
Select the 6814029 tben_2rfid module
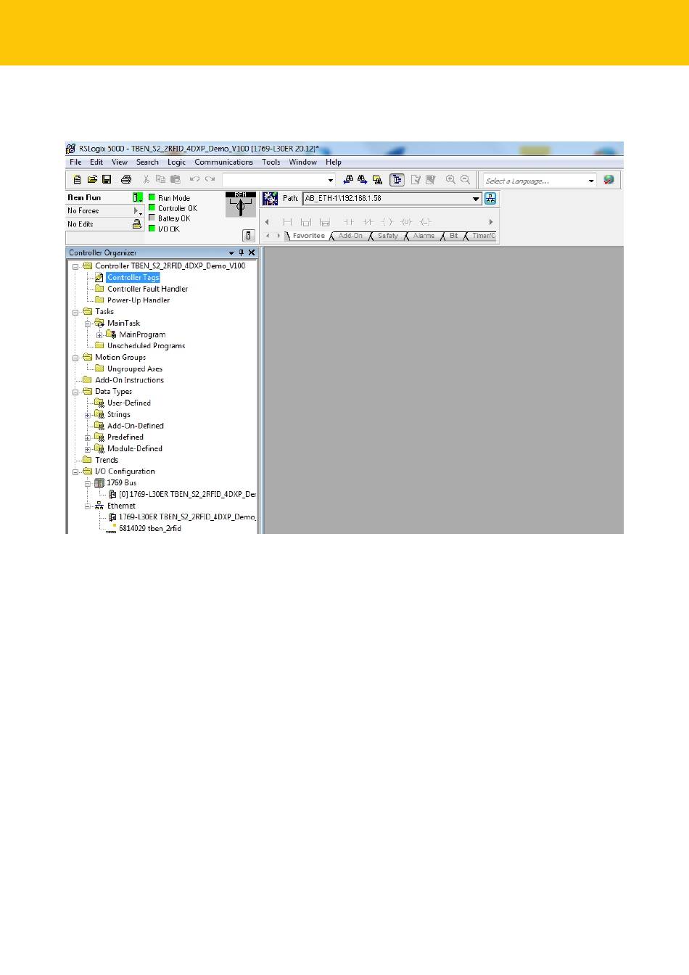(x=149, y=529)
